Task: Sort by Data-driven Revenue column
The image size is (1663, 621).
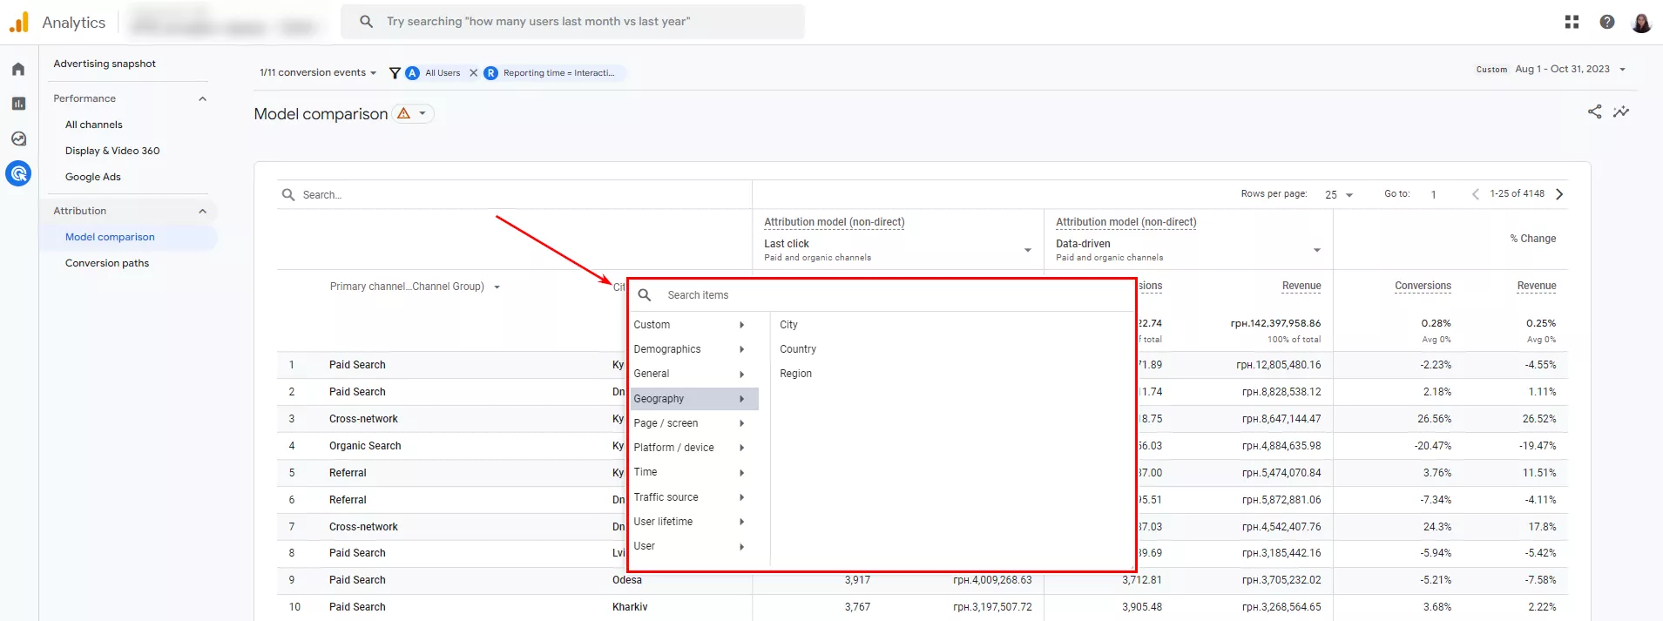Action: 1301,286
